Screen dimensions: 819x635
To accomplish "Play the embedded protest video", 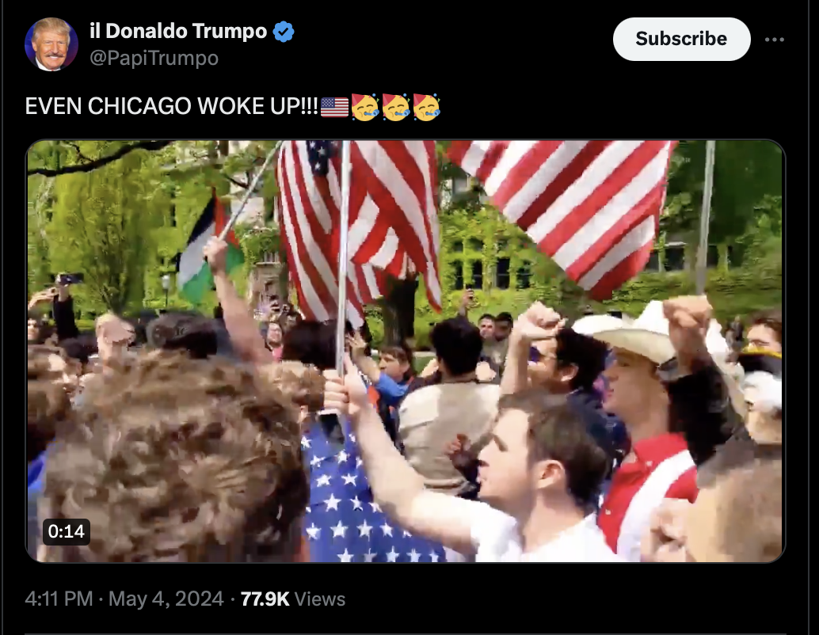I will 406,351.
